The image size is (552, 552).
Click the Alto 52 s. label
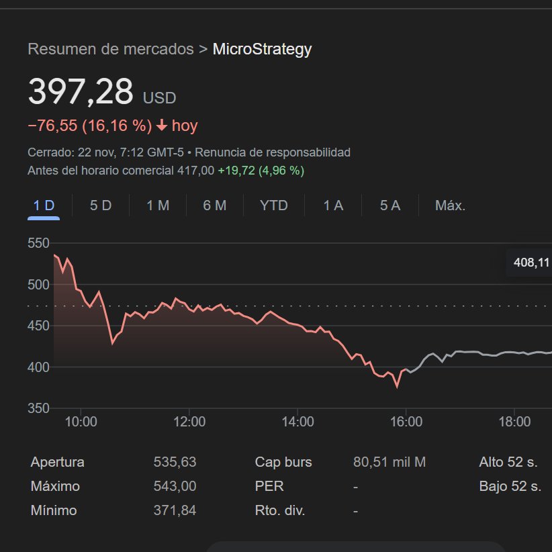pos(508,462)
